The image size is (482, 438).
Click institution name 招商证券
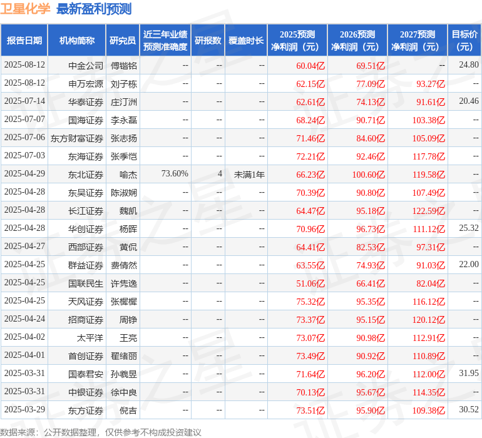click(x=86, y=319)
